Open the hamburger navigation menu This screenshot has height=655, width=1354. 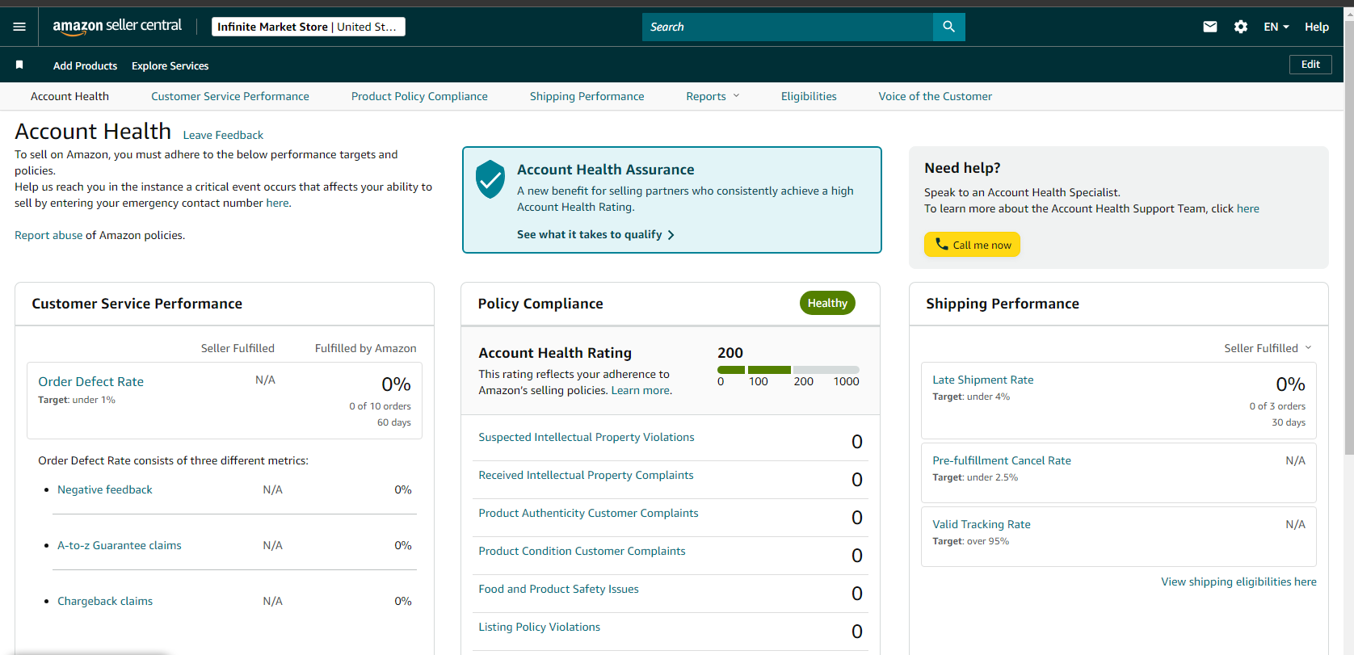19,27
